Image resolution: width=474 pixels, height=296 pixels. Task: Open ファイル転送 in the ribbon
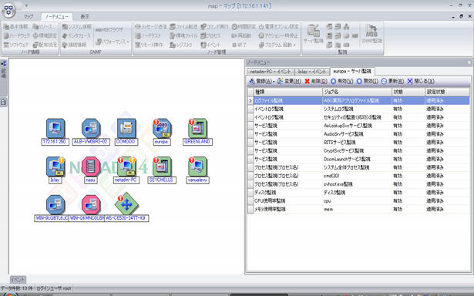[183, 27]
